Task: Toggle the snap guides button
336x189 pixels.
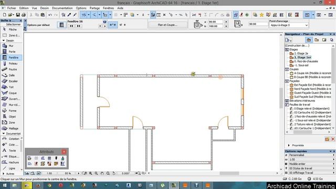Action: 94,15
